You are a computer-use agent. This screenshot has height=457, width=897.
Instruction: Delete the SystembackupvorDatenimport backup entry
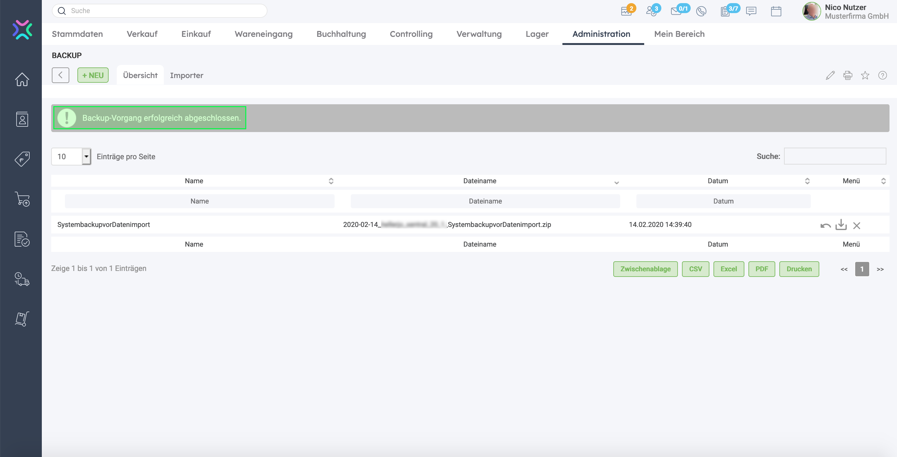point(857,226)
